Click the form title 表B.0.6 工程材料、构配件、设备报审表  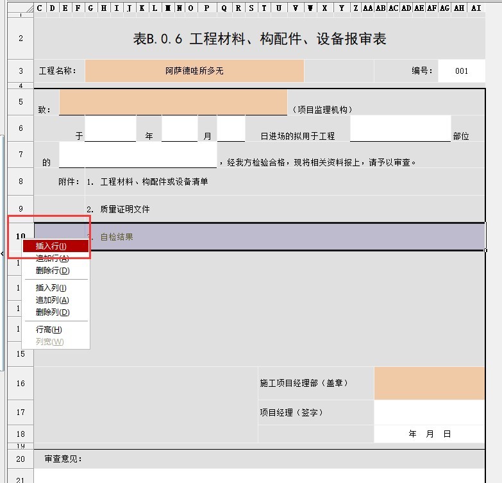[259, 38]
